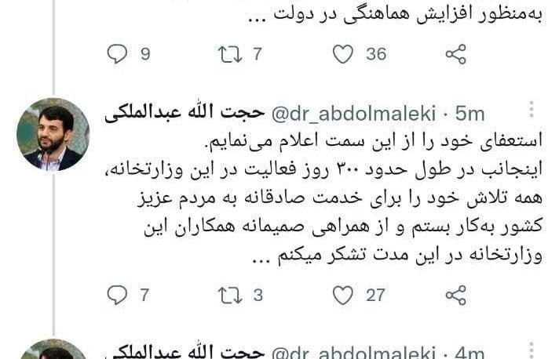
Task: Open the profile picture on the 5m tweet
Action: [x=53, y=135]
